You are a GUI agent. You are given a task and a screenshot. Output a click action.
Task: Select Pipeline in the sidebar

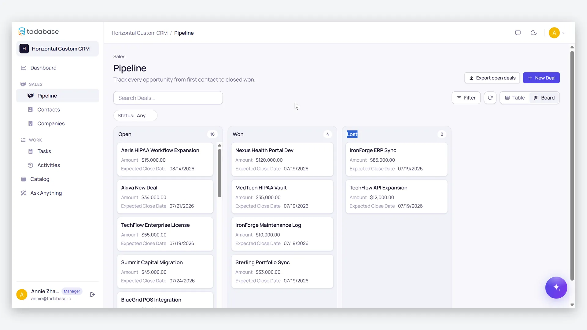pos(57,96)
